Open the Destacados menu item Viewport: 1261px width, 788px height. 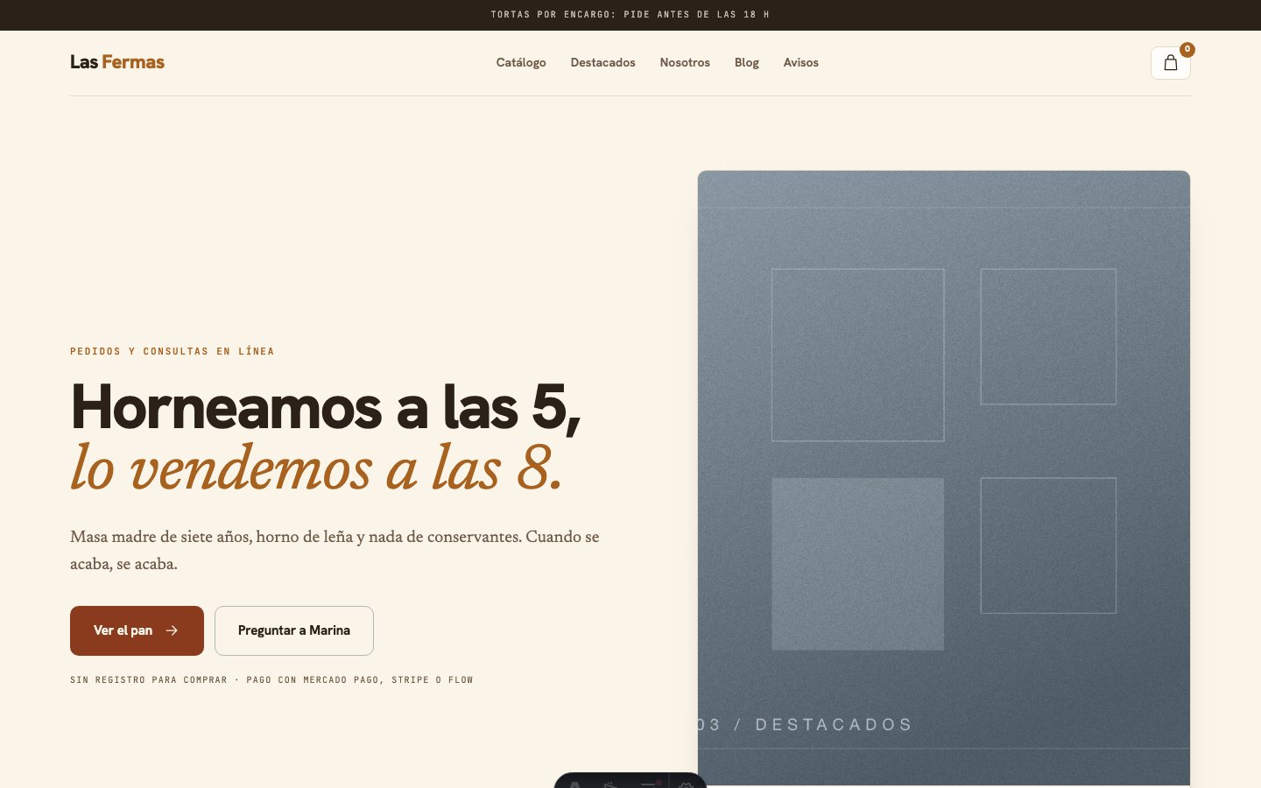pyautogui.click(x=602, y=62)
